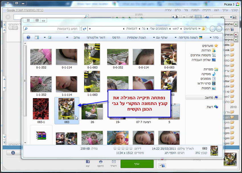Open הורדות downloads in navigation pane

pyautogui.click(x=208, y=50)
